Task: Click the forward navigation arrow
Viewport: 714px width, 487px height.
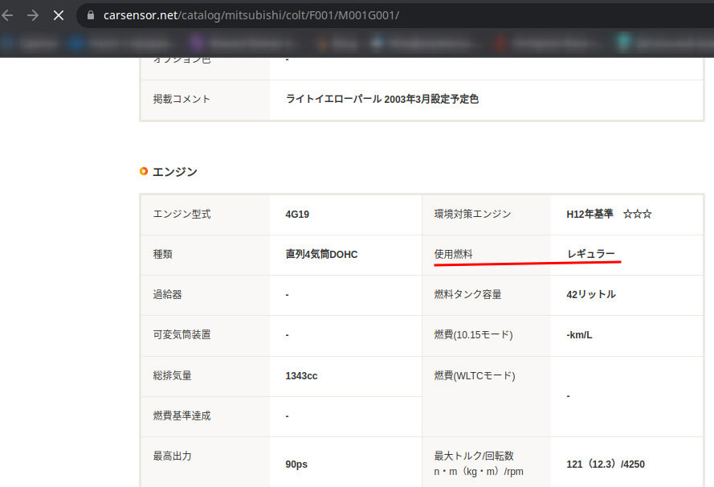Action: (32, 14)
